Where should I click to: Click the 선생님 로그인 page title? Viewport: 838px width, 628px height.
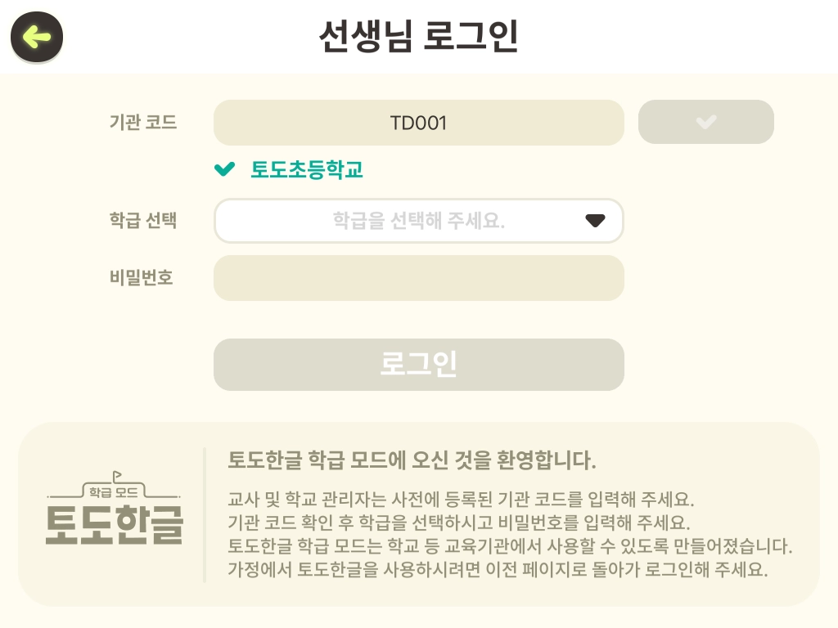tap(418, 36)
